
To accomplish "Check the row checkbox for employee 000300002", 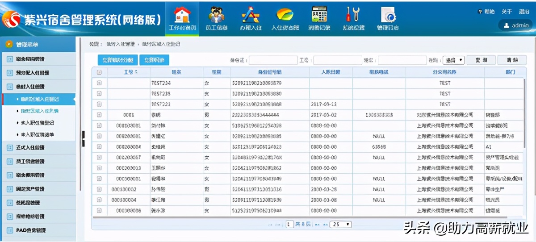I will (99, 189).
